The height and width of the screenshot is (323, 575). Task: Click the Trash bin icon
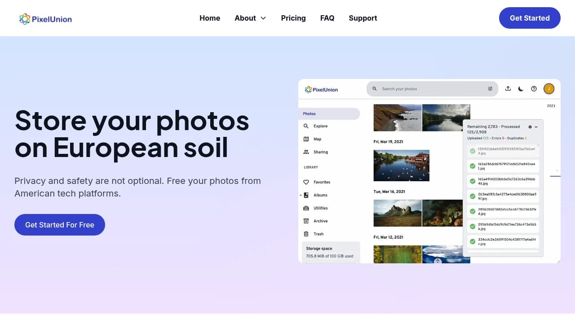(x=306, y=234)
